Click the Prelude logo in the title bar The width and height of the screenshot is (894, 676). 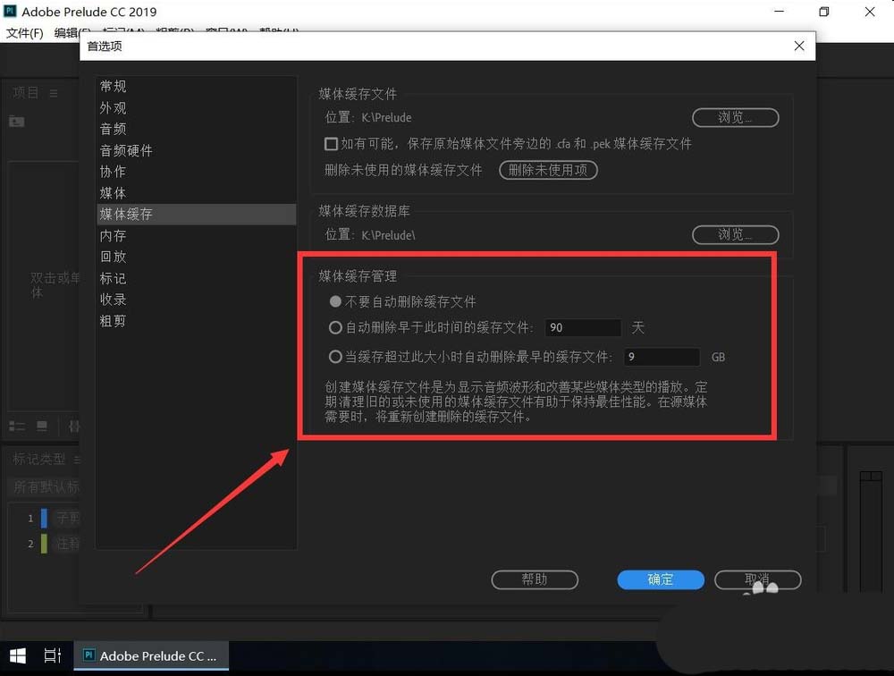[10, 11]
